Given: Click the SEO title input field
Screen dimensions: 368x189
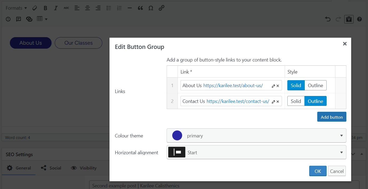Looking at the screenshot, I should click(224, 185).
